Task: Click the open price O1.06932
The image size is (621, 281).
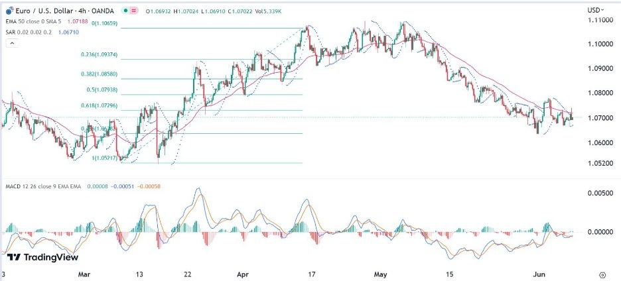Action: click(x=158, y=12)
